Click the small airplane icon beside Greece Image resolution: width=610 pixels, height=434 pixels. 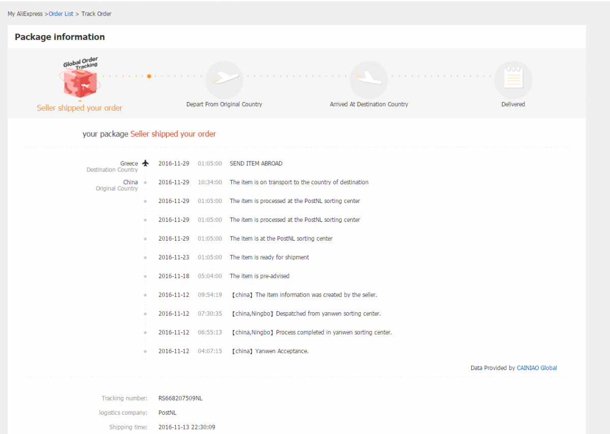(145, 163)
